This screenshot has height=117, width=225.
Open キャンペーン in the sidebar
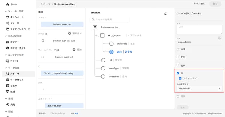click(x=15, y=17)
